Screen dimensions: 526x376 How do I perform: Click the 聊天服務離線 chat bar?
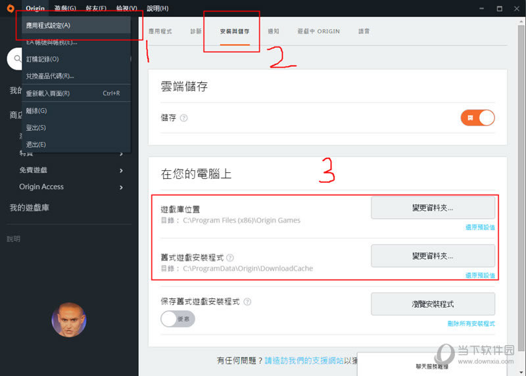432,365
